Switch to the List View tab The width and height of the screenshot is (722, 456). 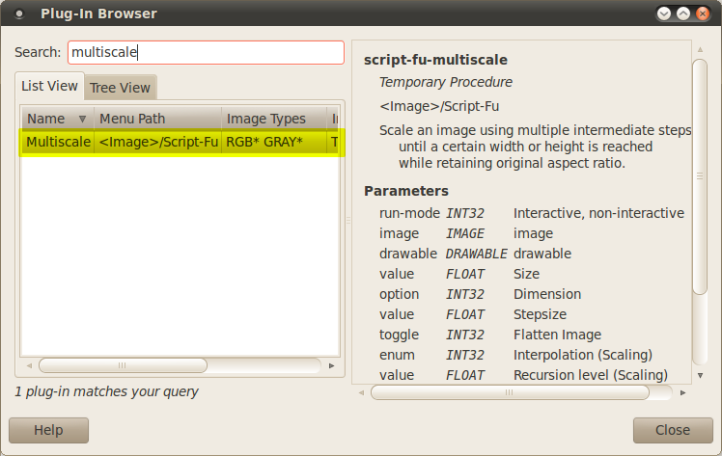tap(50, 86)
